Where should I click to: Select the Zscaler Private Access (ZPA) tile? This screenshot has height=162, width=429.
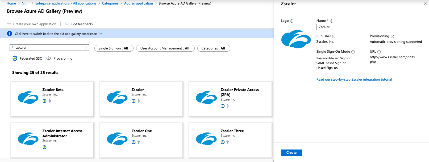230,99
